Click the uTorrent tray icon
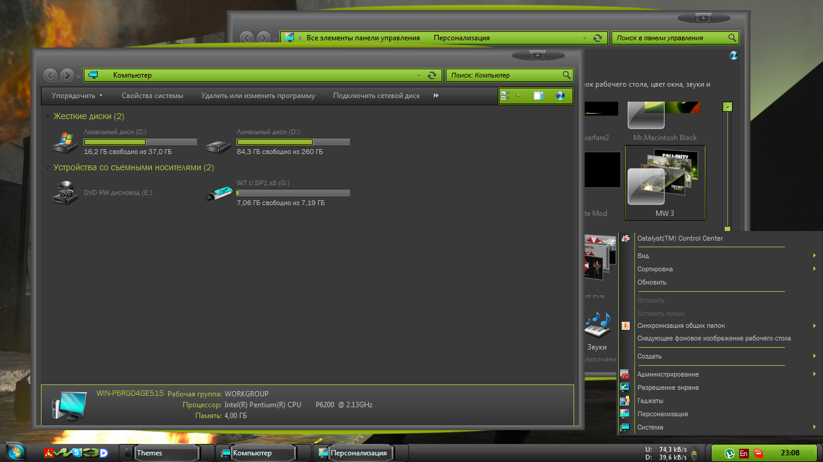Image resolution: width=823 pixels, height=462 pixels. click(x=729, y=453)
